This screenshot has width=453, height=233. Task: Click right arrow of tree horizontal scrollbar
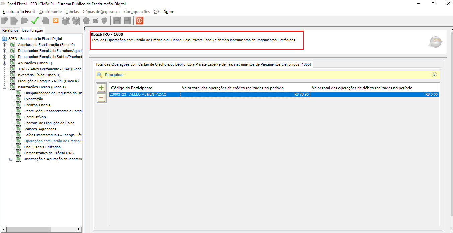pyautogui.click(x=79, y=229)
